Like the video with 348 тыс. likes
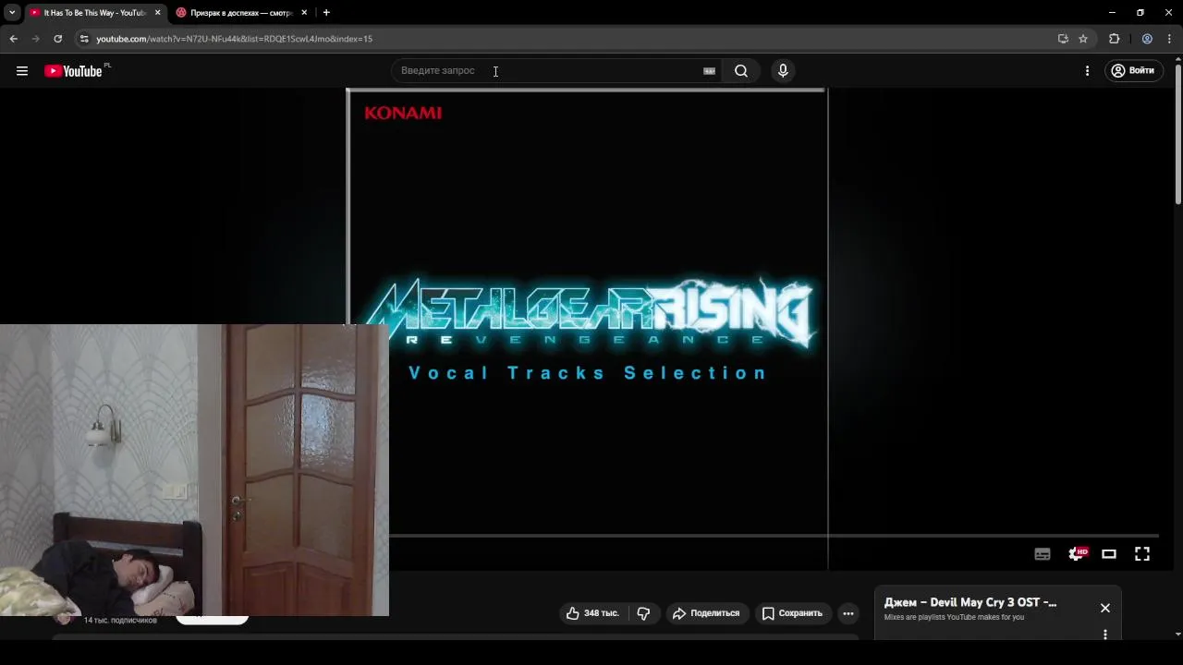The image size is (1183, 665). [592, 613]
